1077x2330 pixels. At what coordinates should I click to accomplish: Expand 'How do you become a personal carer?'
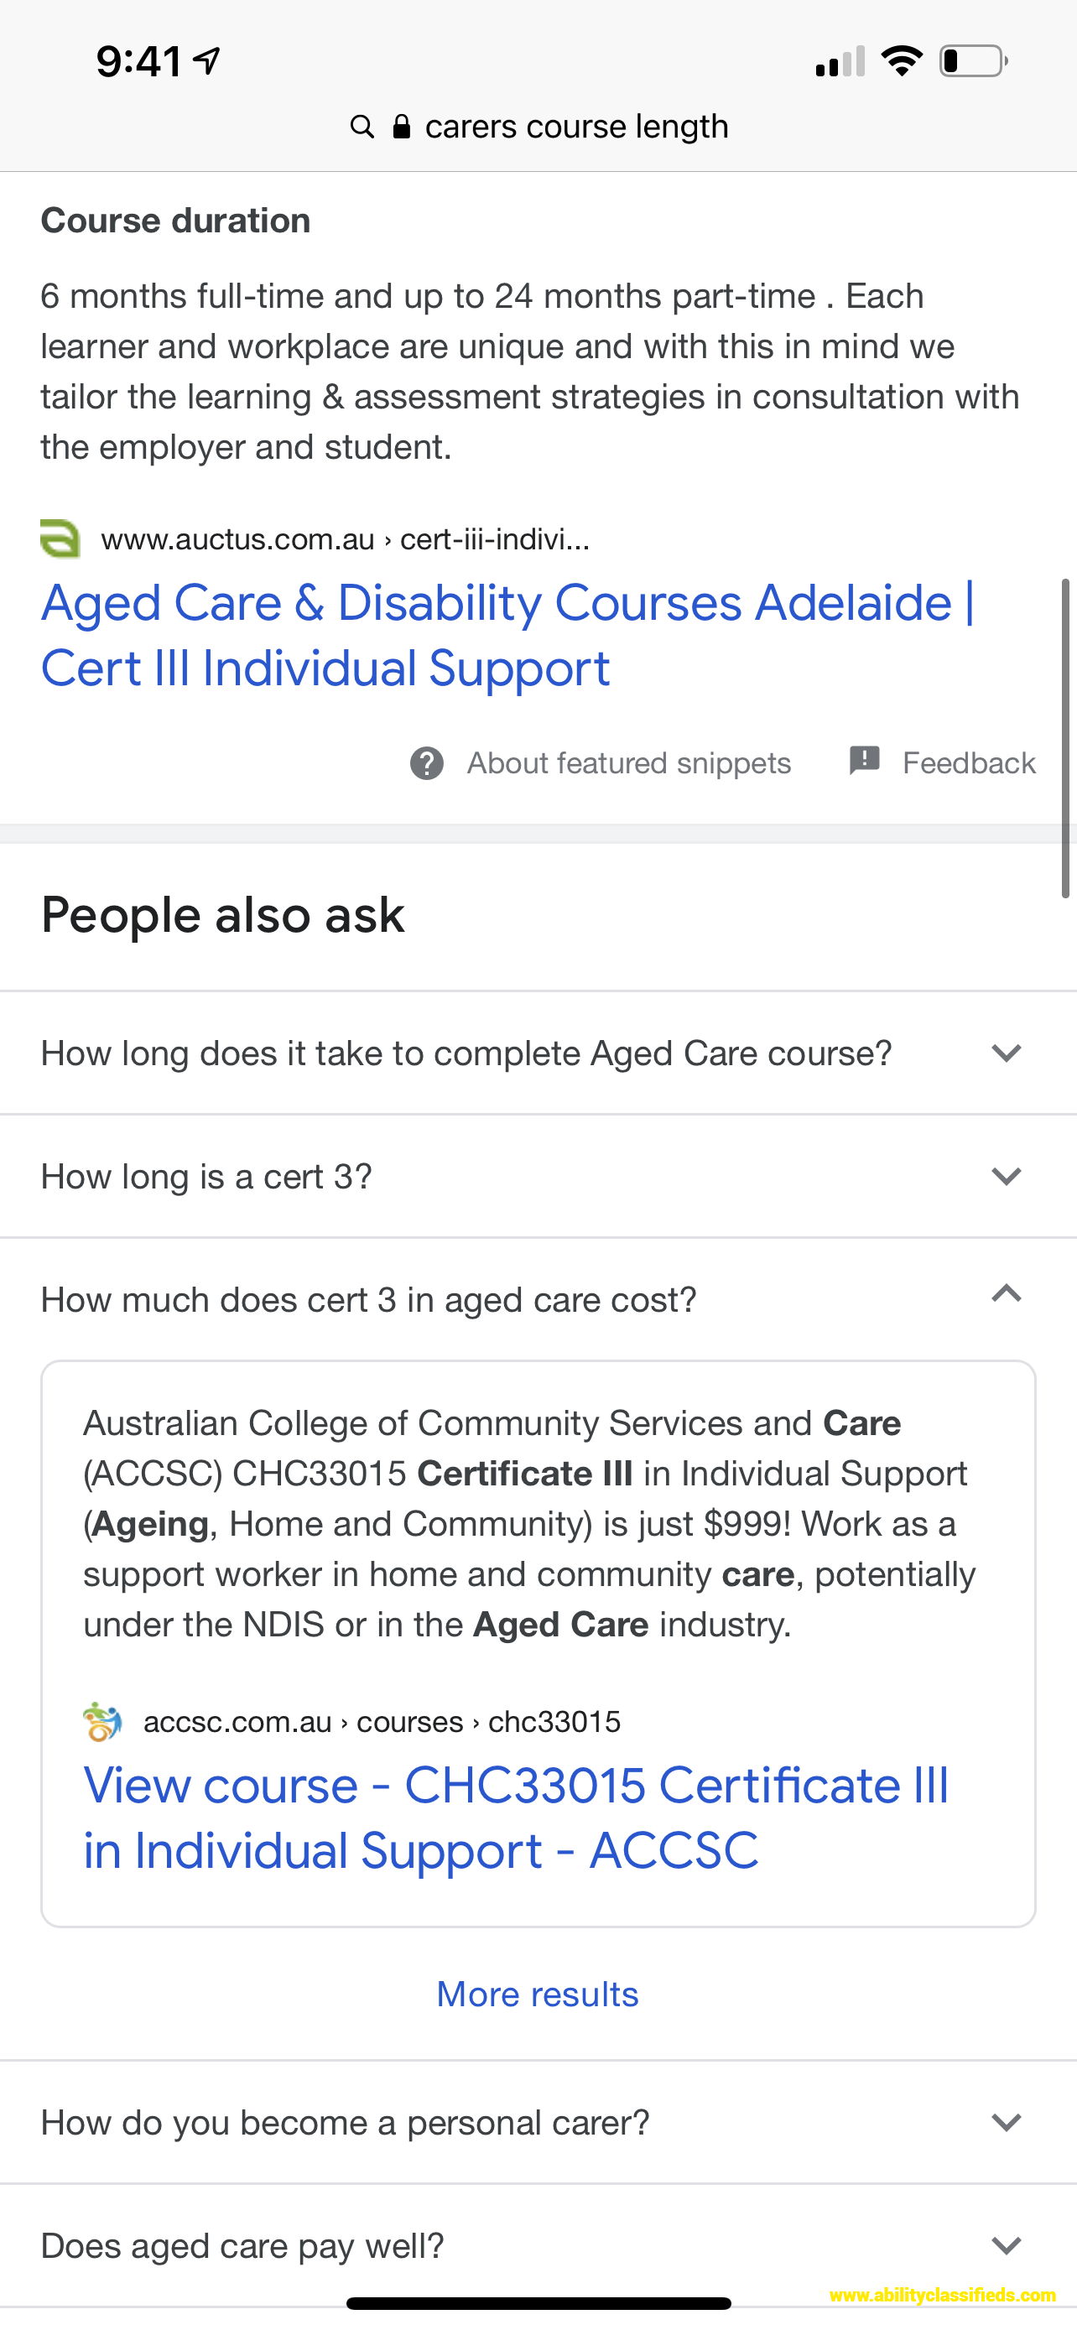538,2122
